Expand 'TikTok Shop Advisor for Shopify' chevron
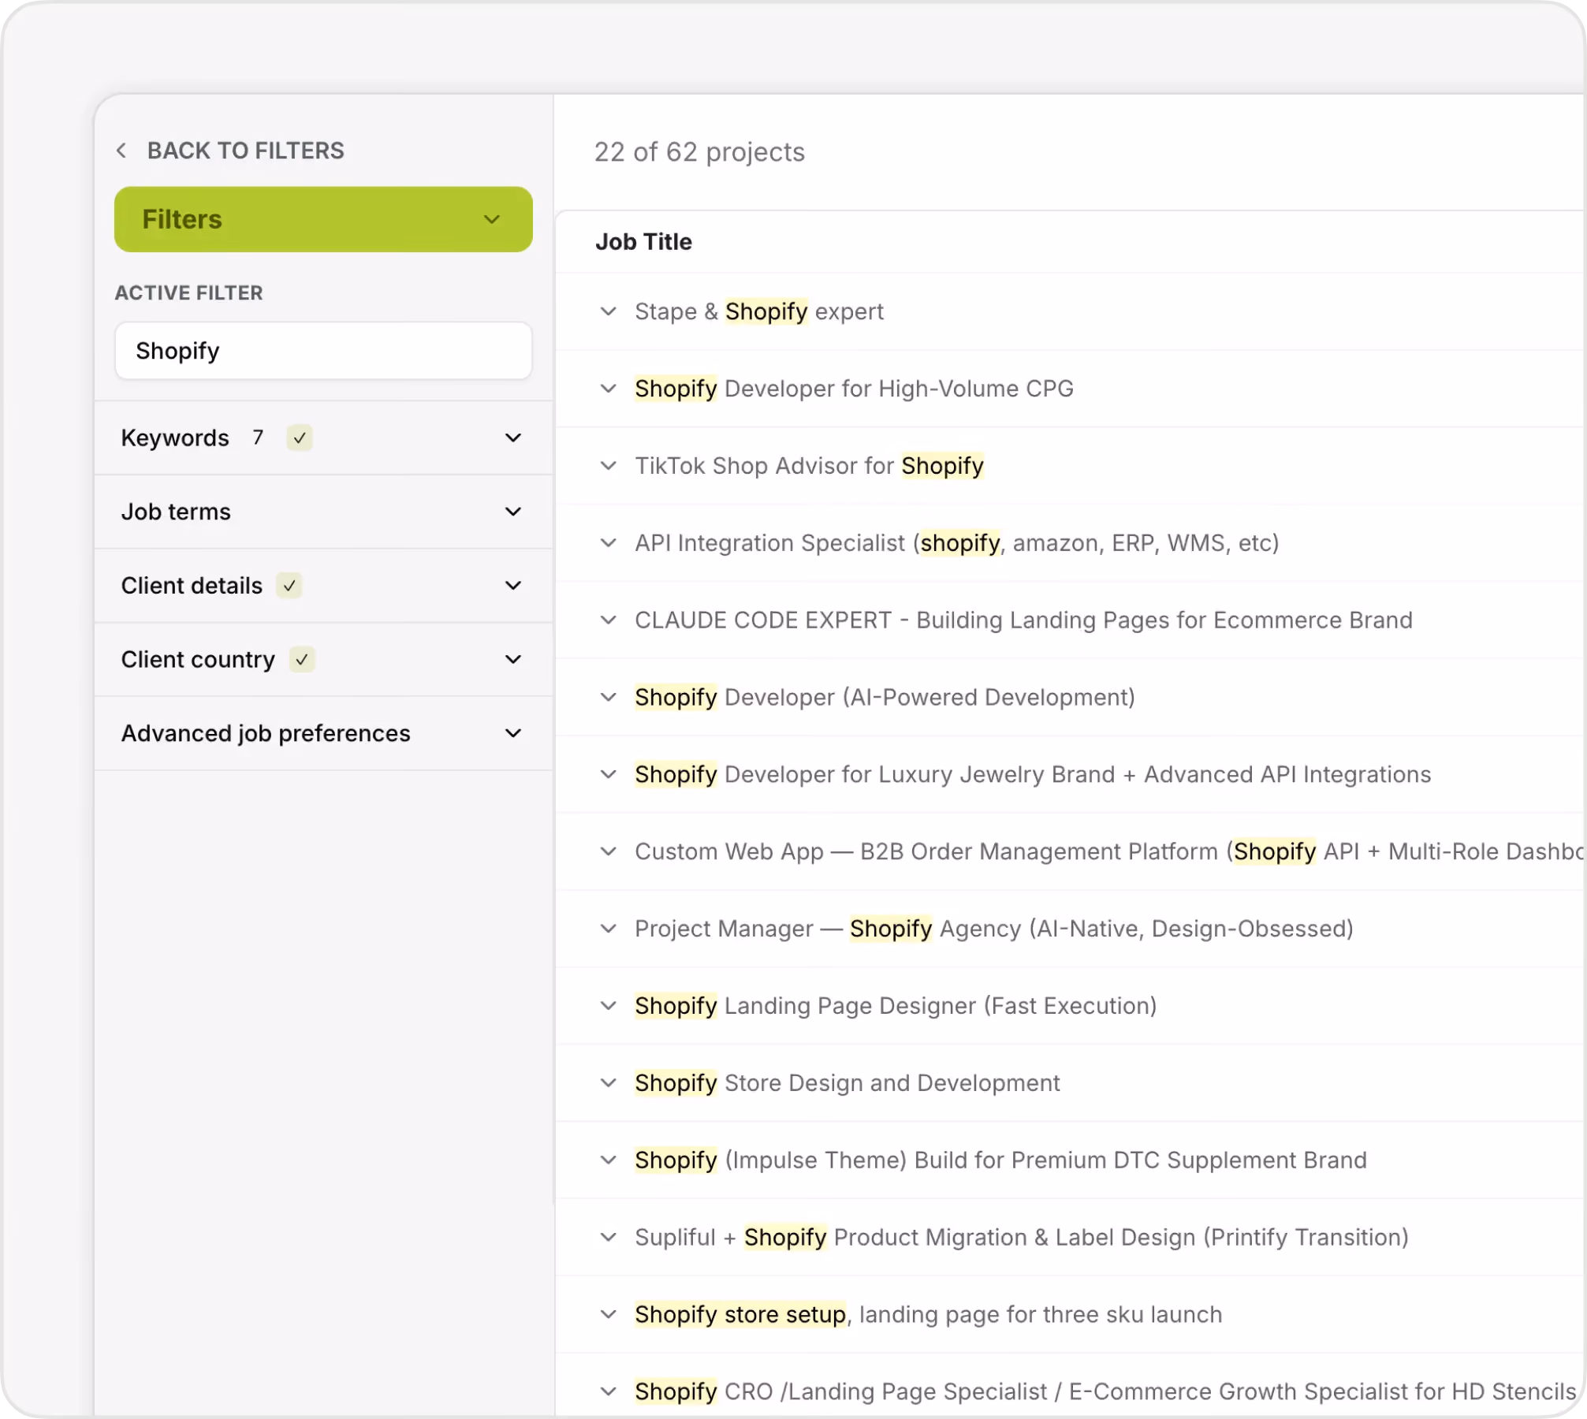 [x=608, y=466]
